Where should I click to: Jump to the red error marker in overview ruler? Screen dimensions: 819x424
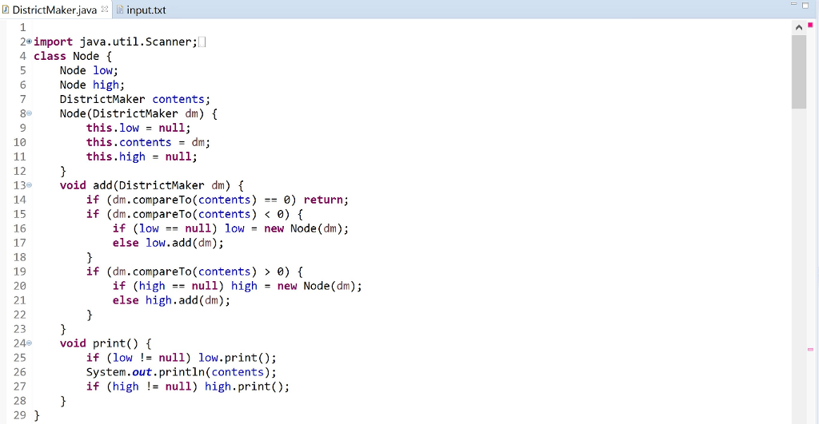(x=811, y=25)
